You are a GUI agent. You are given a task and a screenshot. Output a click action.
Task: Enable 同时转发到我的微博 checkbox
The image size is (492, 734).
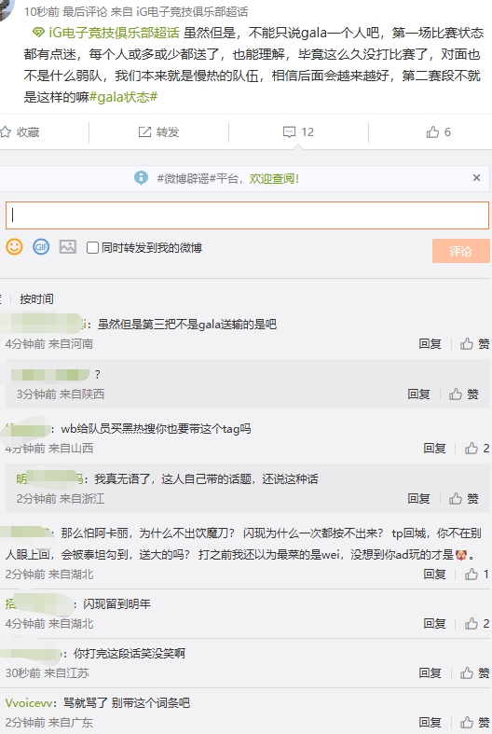point(92,248)
